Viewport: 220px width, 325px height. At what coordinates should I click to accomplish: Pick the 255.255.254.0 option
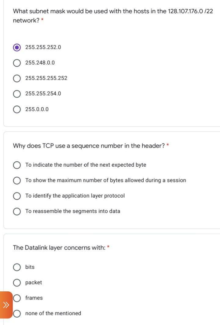tap(17, 94)
